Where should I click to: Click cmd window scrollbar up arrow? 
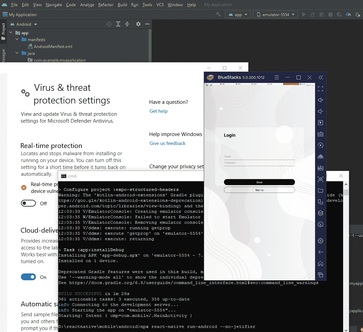[346, 184]
